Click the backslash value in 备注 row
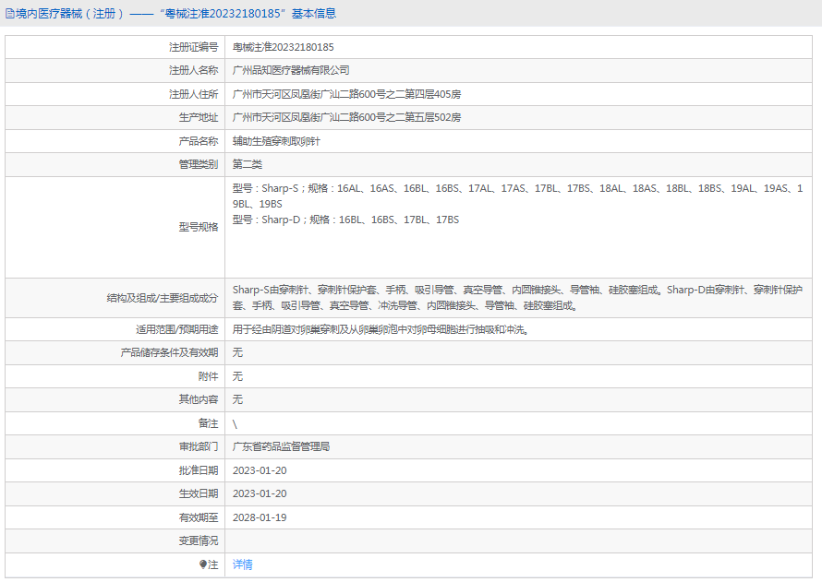 pos(235,424)
